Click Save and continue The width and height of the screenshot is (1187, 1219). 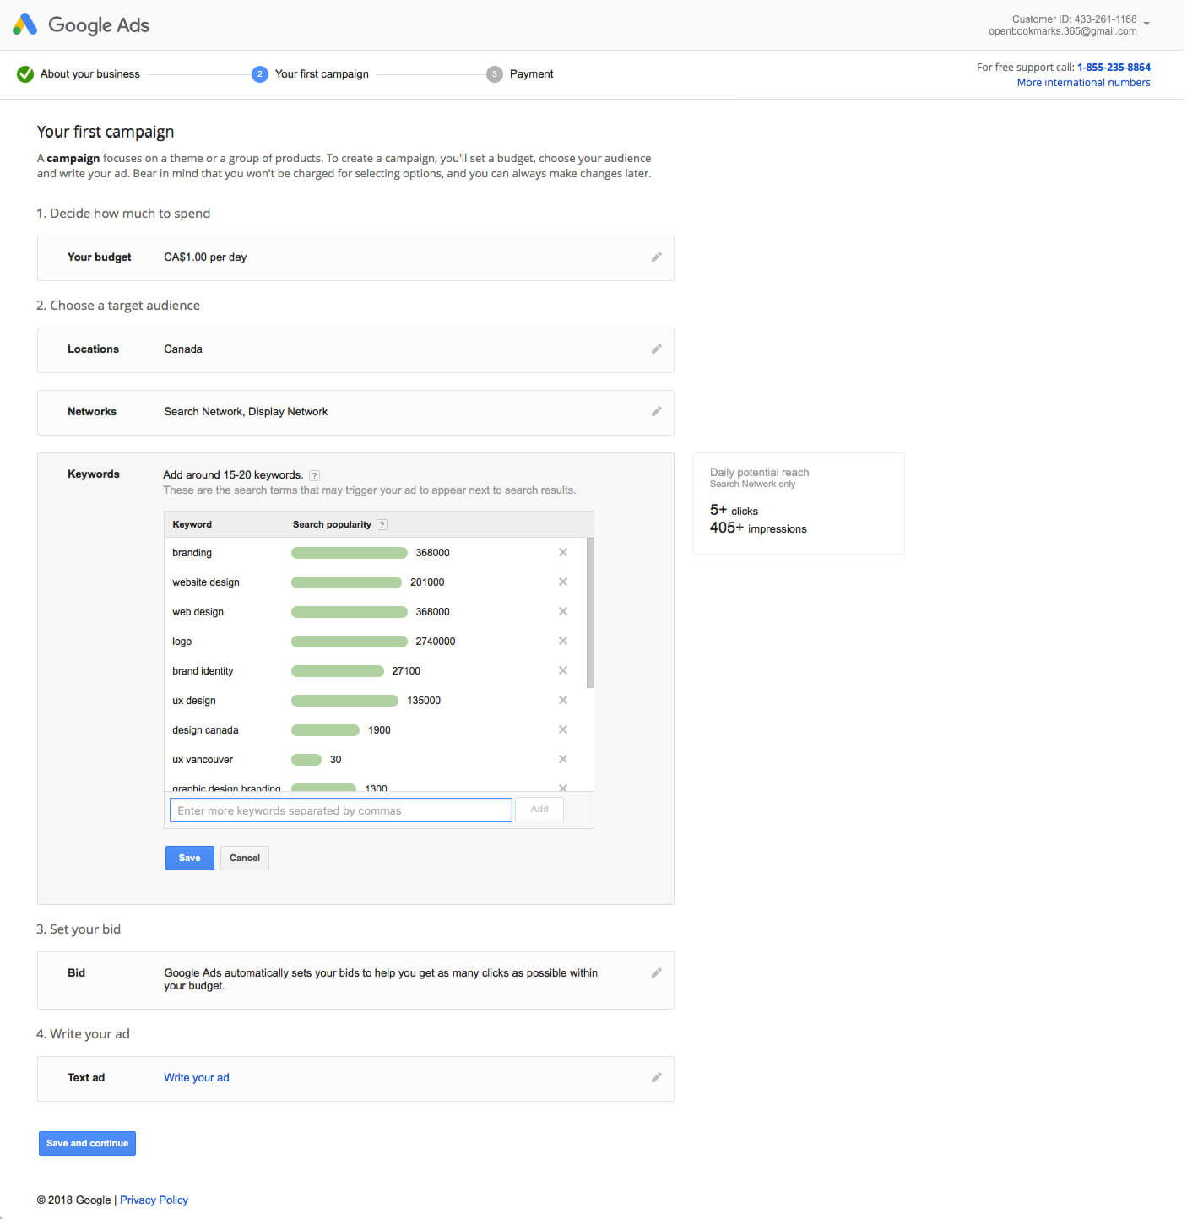coord(87,1143)
